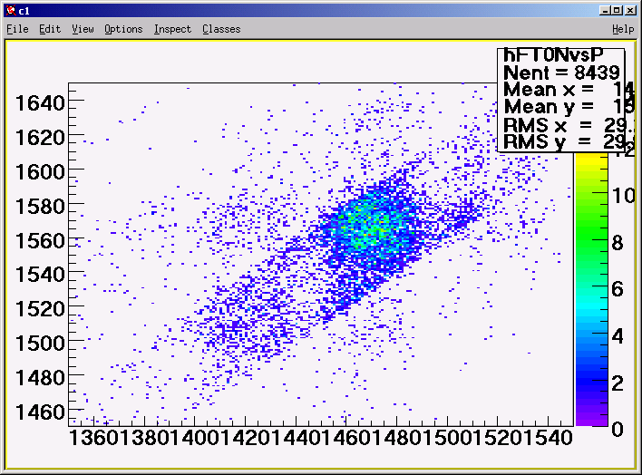Open the File menu

pyautogui.click(x=17, y=29)
